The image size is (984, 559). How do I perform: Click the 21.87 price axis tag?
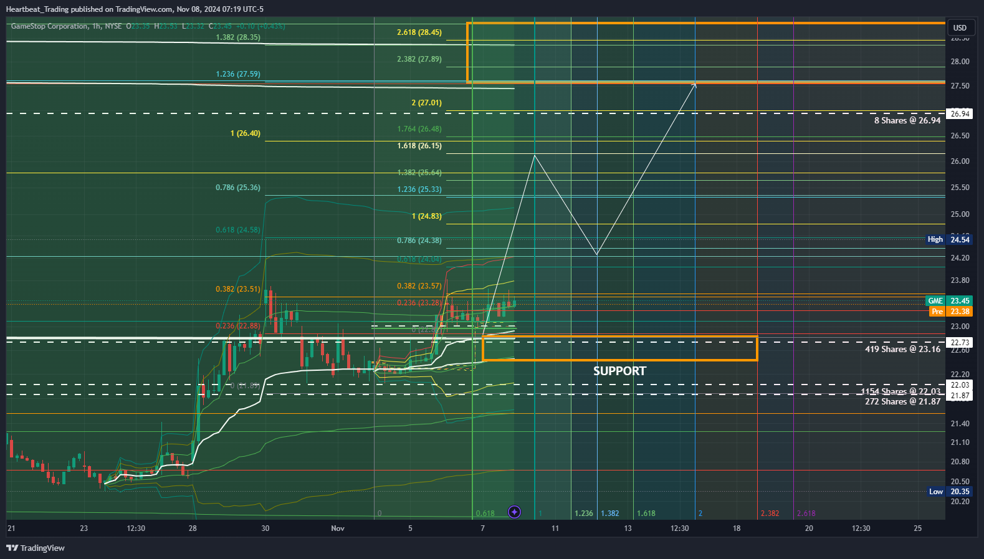960,396
